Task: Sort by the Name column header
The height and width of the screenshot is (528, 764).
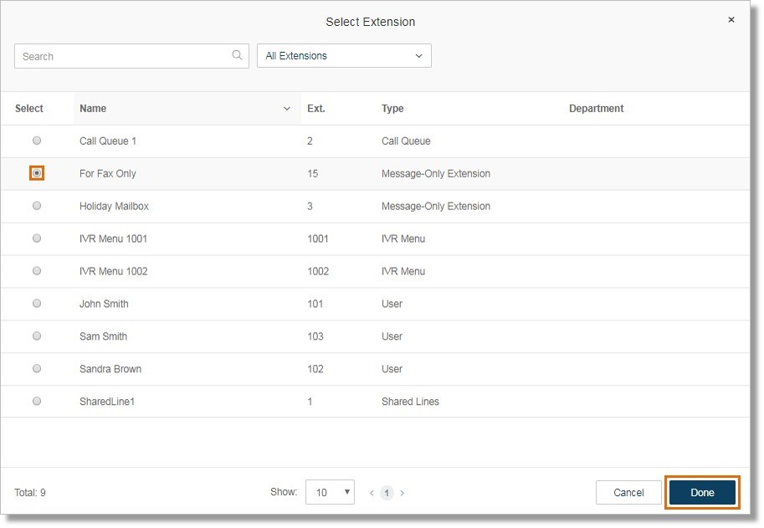Action: [187, 109]
